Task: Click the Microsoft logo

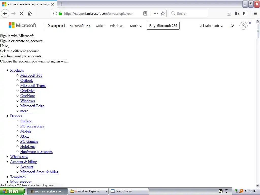Action: [x=22, y=25]
